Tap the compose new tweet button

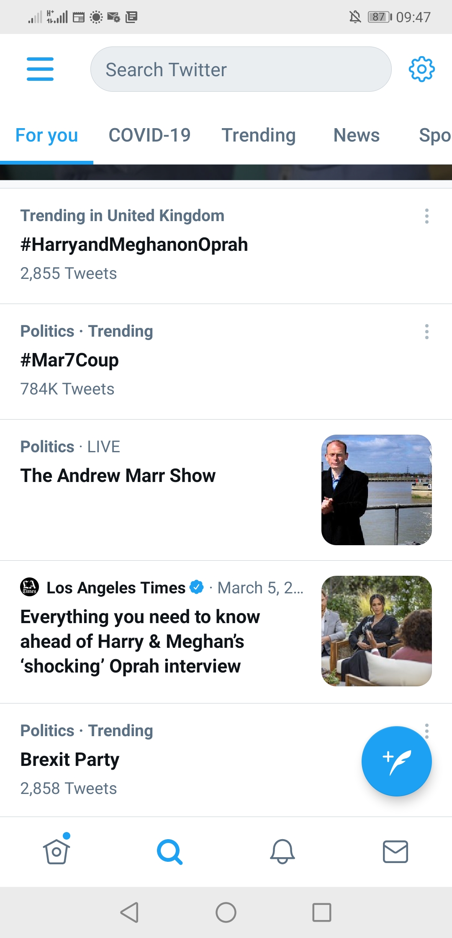coord(396,761)
